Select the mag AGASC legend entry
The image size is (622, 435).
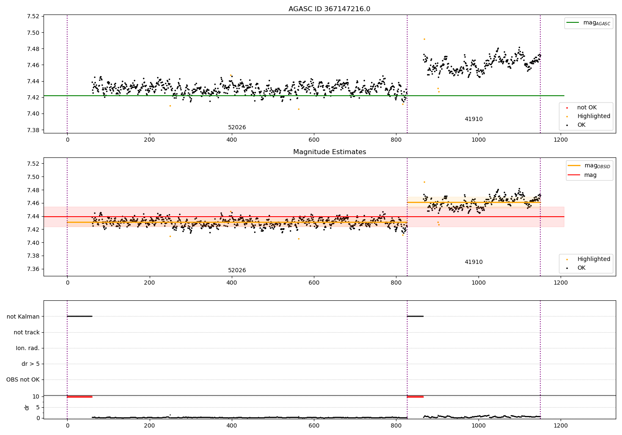pyautogui.click(x=588, y=23)
